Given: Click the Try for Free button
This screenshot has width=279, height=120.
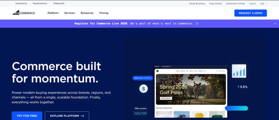Looking at the screenshot, I should [x=27, y=116].
